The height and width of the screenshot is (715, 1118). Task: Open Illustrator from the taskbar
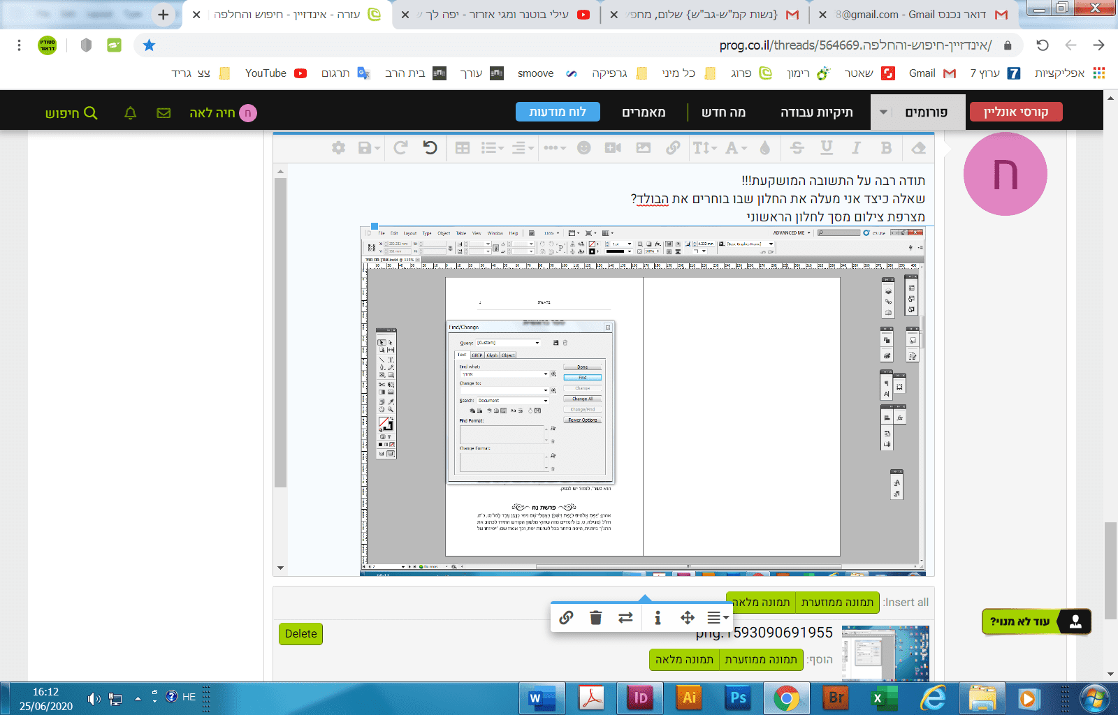point(689,698)
